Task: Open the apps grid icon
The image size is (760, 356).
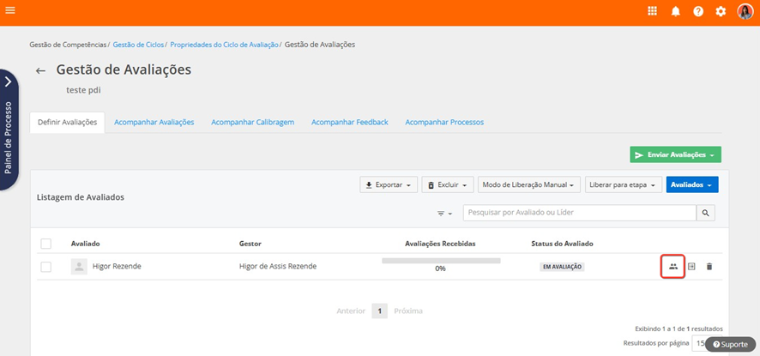Action: (x=653, y=11)
